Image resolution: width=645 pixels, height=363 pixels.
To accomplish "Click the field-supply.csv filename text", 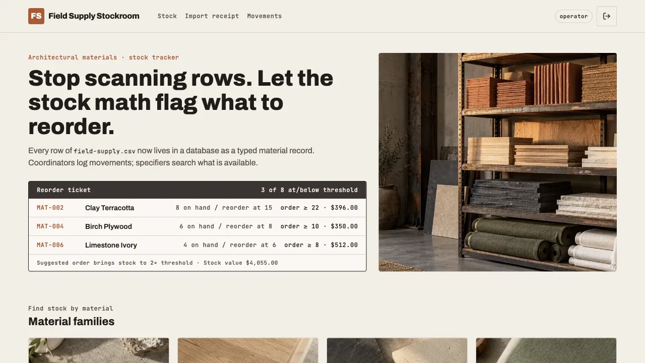I will [105, 151].
